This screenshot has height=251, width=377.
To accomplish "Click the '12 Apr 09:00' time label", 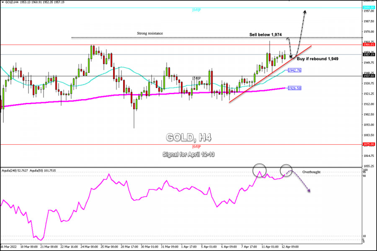I will click(290, 247).
